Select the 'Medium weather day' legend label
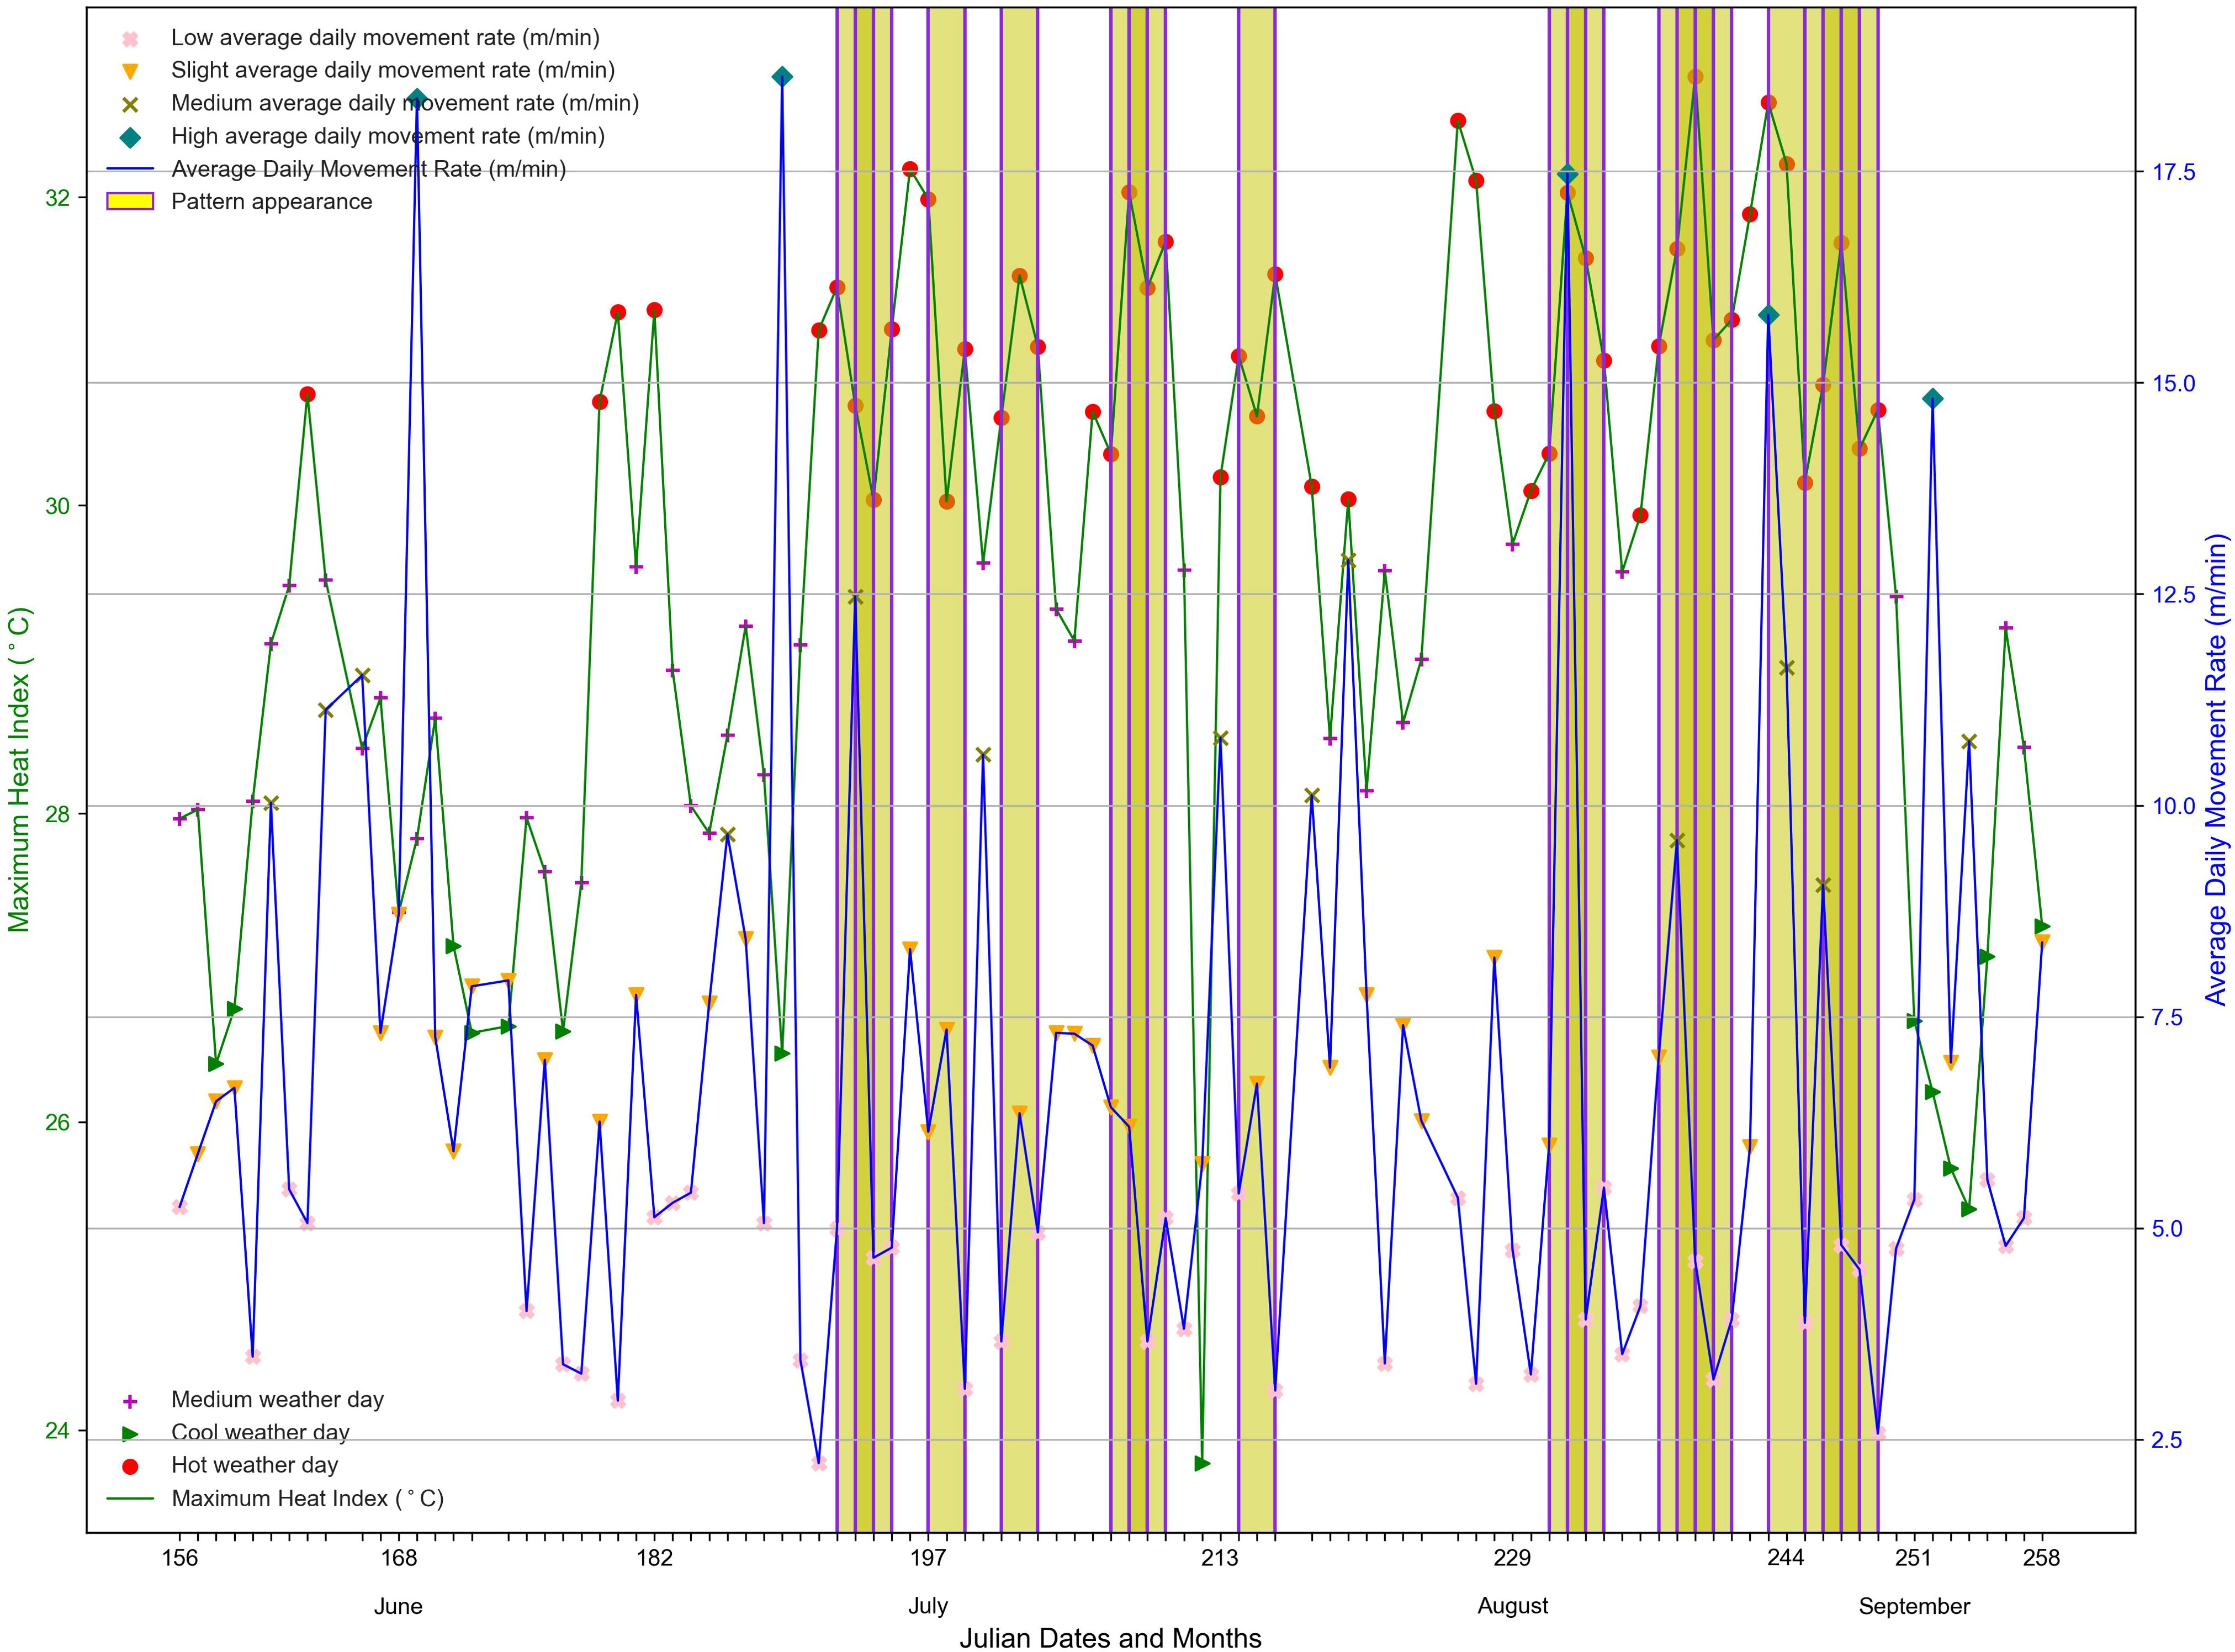 coord(277,1400)
